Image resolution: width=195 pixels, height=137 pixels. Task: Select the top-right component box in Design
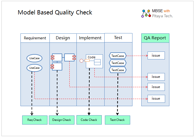click(70, 57)
